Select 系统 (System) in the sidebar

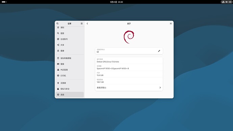(70, 95)
